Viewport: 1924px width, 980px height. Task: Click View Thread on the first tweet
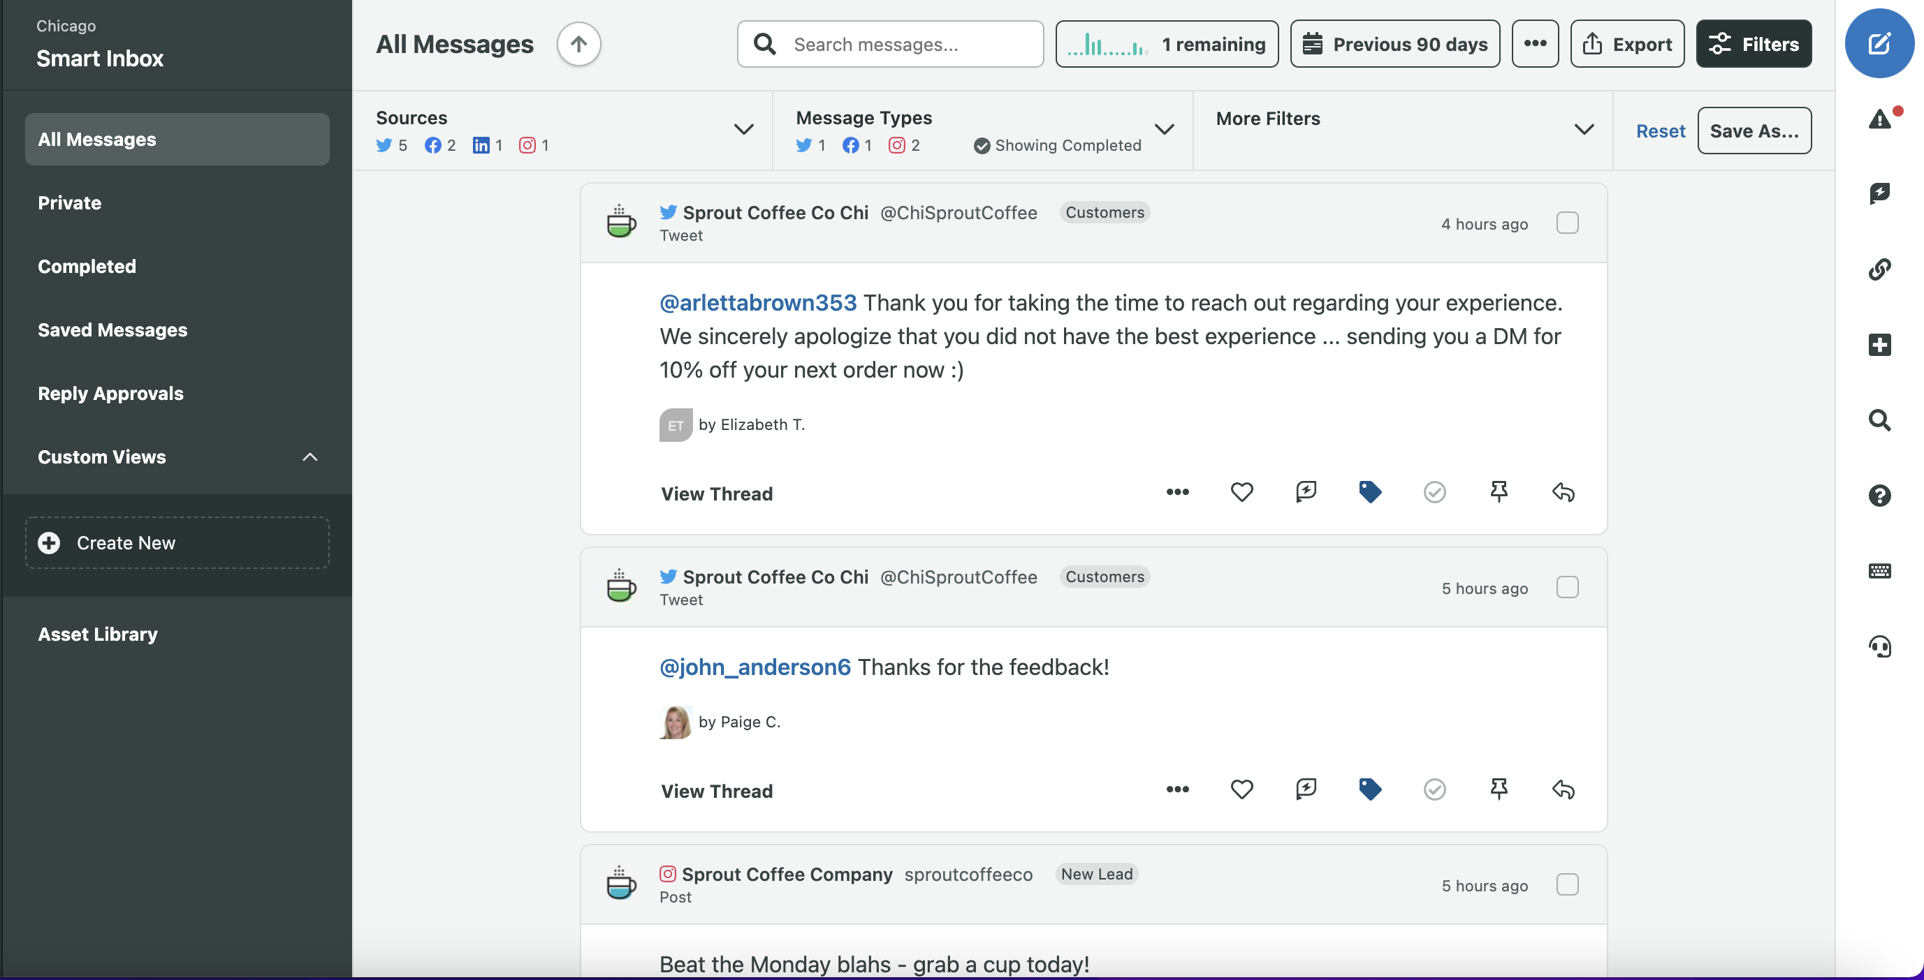(x=716, y=493)
